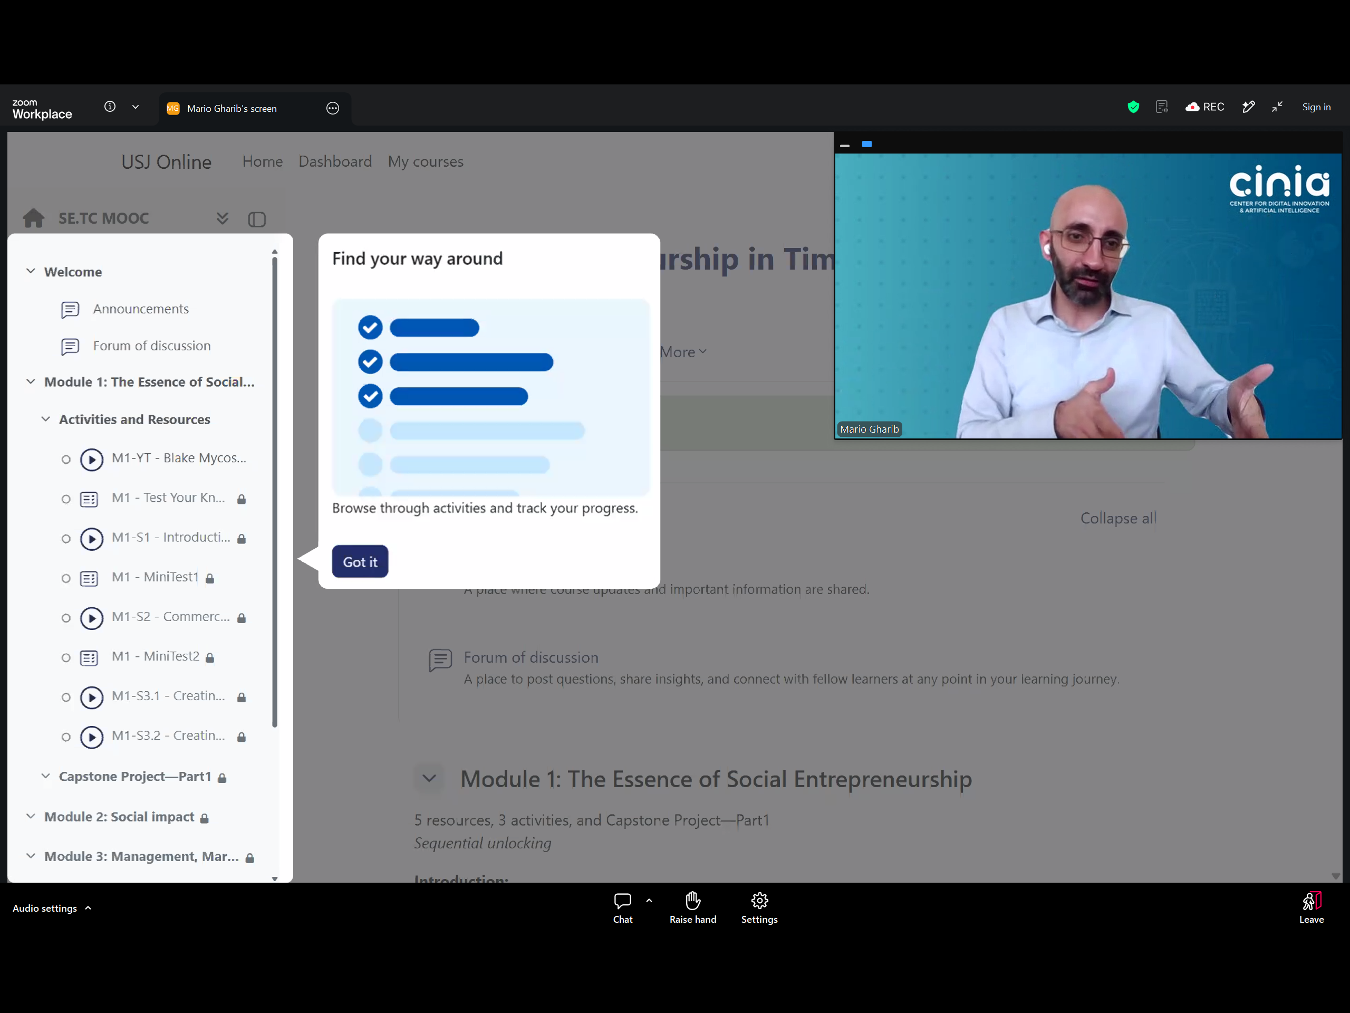This screenshot has width=1350, height=1013.
Task: Open the dropdown arrow next to meeting info
Action: pyautogui.click(x=136, y=107)
